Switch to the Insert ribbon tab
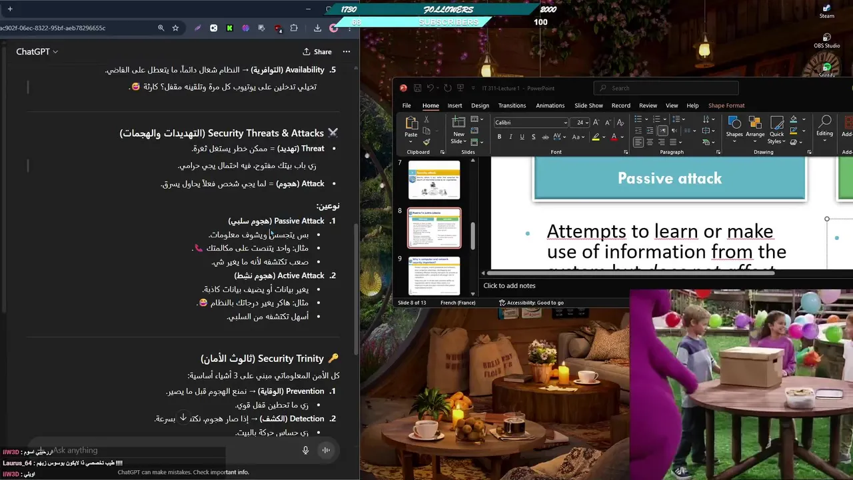 coord(454,105)
